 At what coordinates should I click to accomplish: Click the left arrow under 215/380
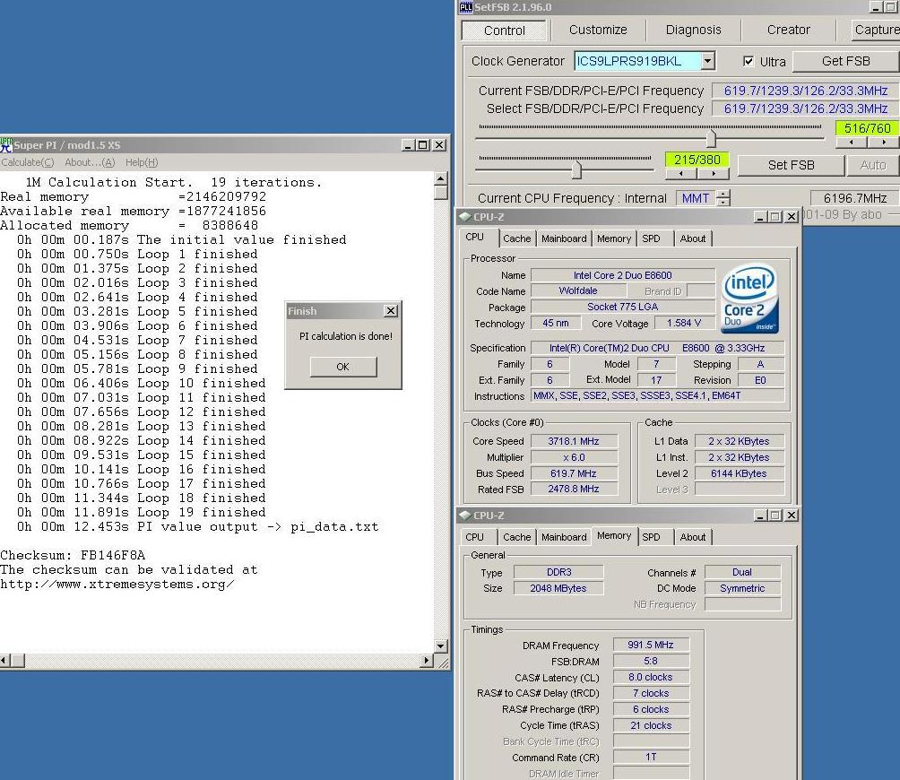point(680,173)
